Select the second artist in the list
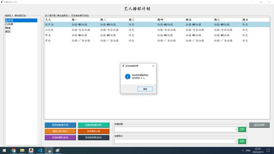This screenshot has height=154, width=274. (21, 24)
